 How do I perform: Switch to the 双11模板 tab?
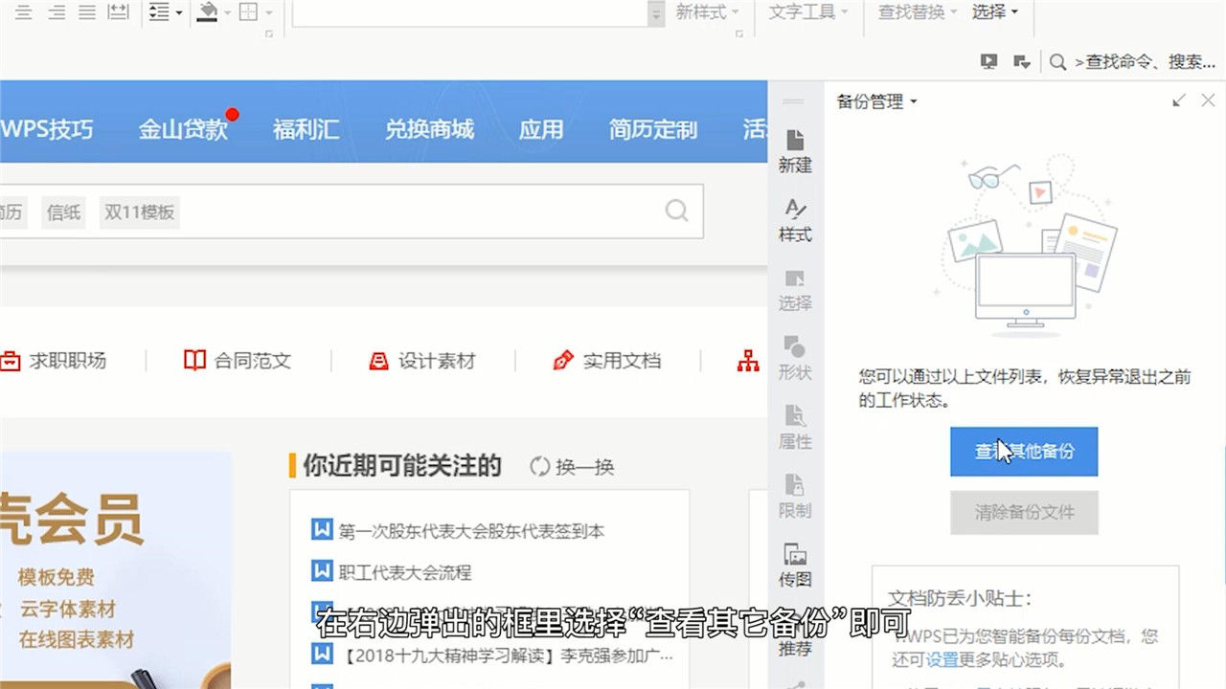point(139,211)
